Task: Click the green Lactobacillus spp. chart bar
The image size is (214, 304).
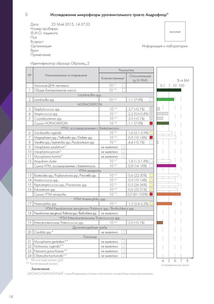Action: pyautogui.click(x=165, y=99)
